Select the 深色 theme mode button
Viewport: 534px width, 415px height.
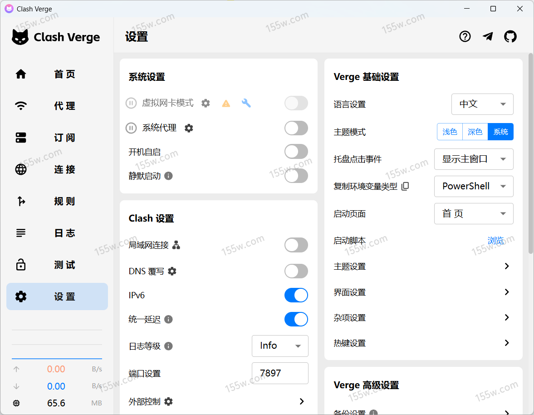tap(475, 132)
